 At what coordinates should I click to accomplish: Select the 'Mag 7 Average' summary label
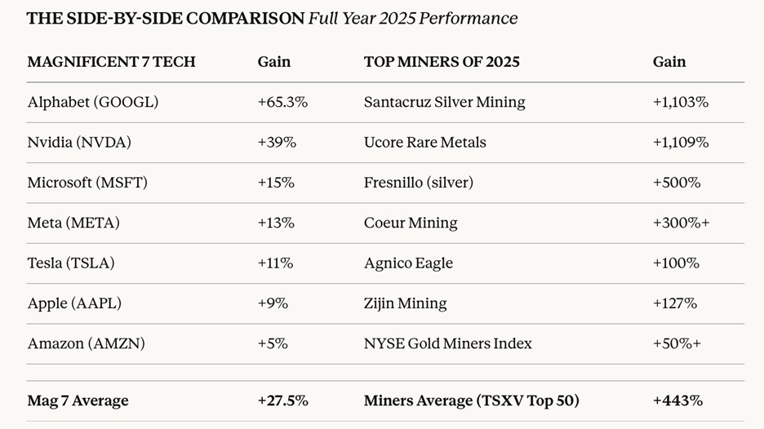(x=78, y=400)
